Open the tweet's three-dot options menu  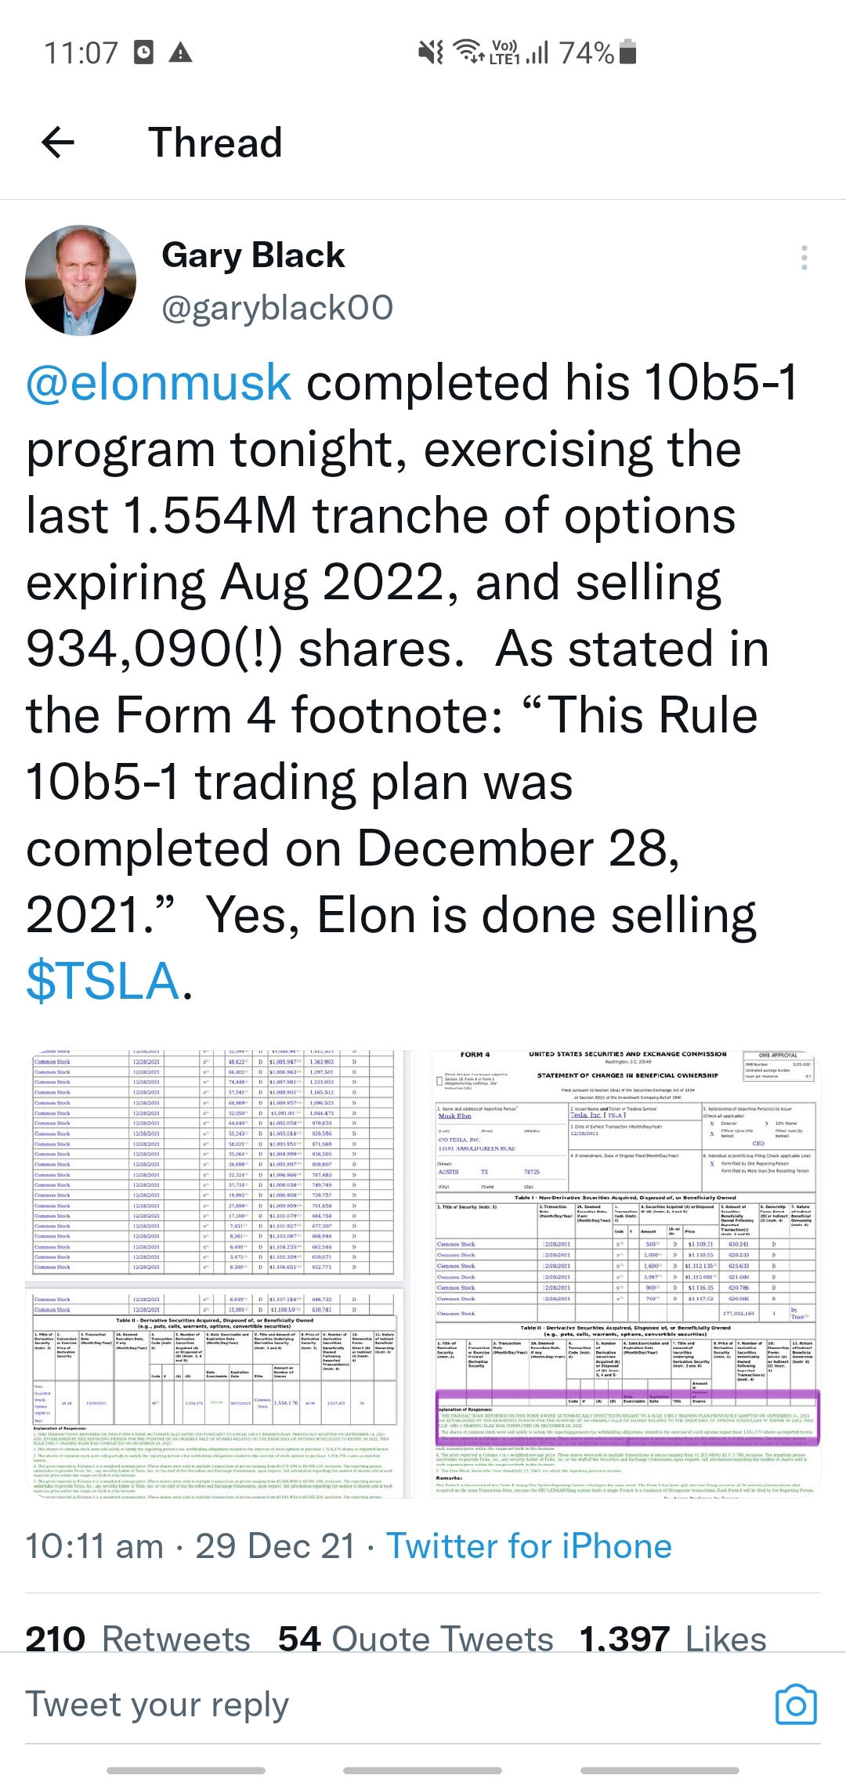804,258
